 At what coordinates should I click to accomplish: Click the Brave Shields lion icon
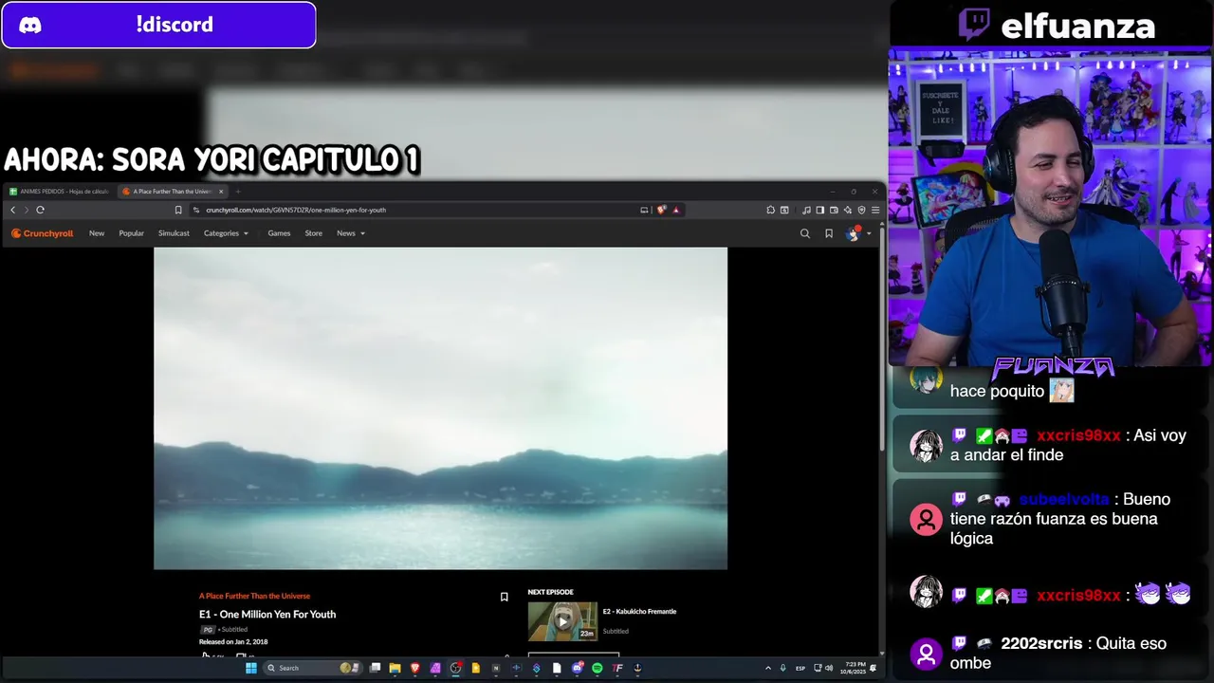(x=661, y=210)
